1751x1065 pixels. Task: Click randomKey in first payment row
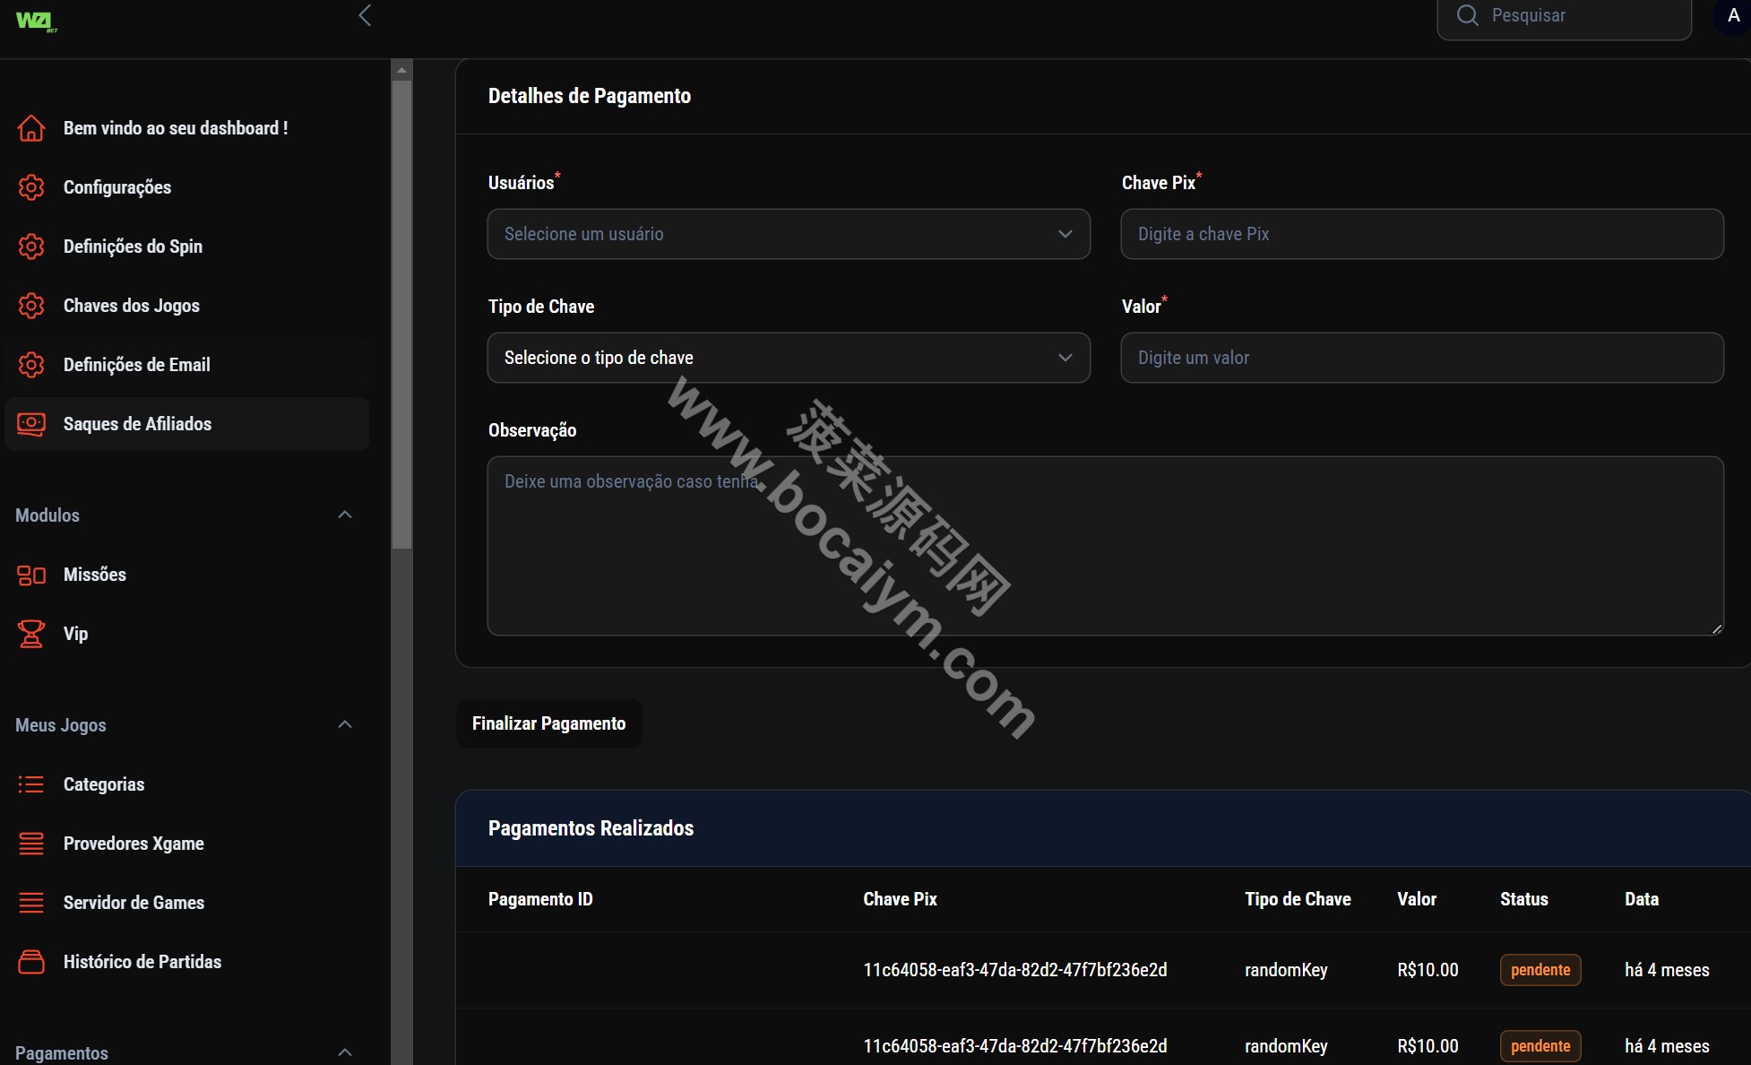[x=1286, y=970]
